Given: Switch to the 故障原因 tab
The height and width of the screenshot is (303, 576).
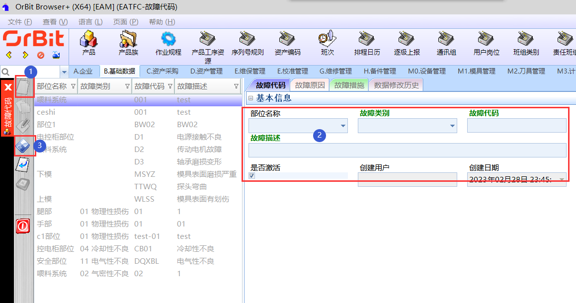Looking at the screenshot, I should (x=310, y=85).
